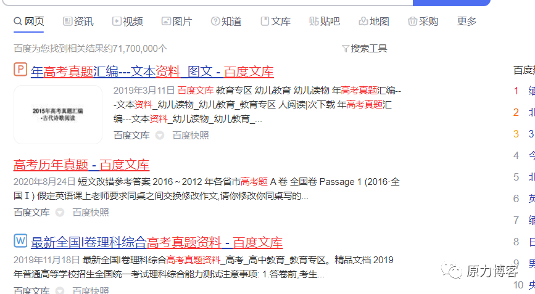Open the 图片 images tab
Screen dimensions: 535x294
pos(176,22)
